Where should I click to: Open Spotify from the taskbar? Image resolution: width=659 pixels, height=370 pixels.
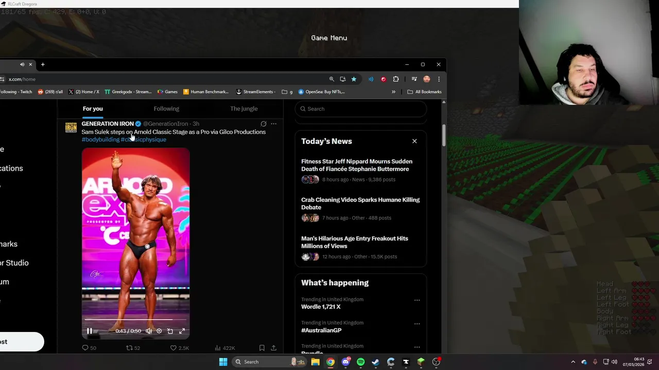coord(360,362)
